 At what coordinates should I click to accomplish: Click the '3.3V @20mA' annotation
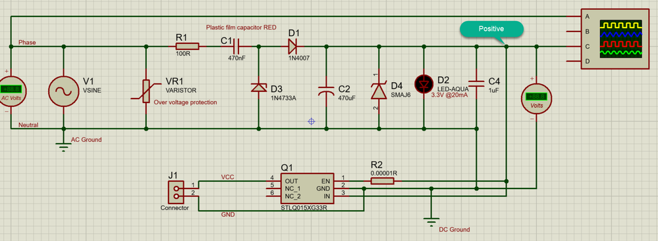click(x=449, y=95)
